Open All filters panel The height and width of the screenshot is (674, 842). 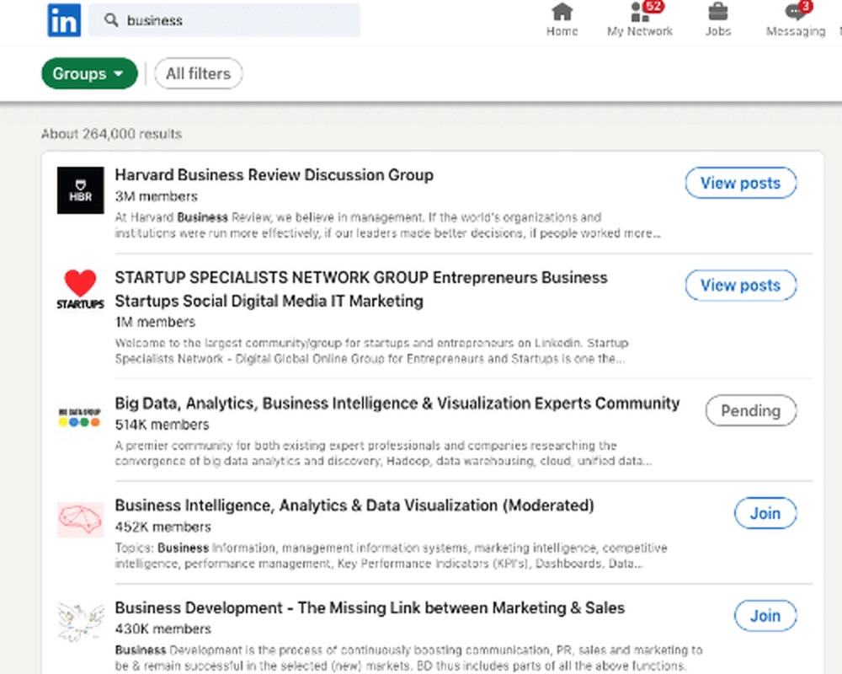click(x=198, y=73)
